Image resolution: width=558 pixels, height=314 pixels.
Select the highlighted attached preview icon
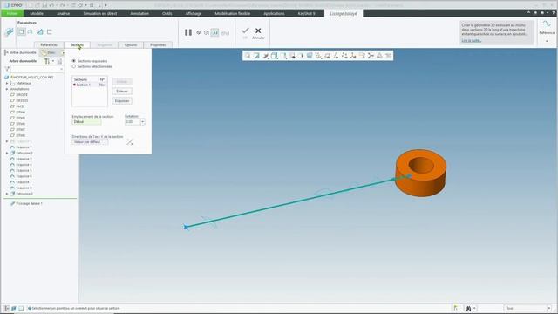coord(215,33)
